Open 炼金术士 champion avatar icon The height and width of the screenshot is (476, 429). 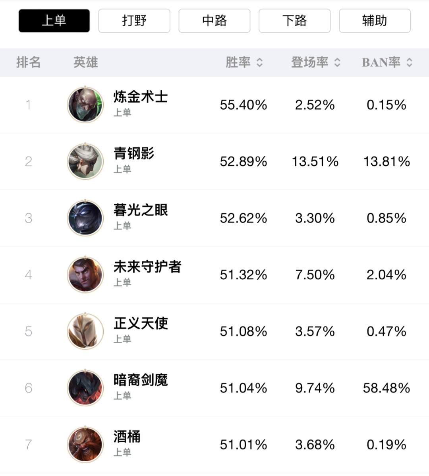pos(85,105)
